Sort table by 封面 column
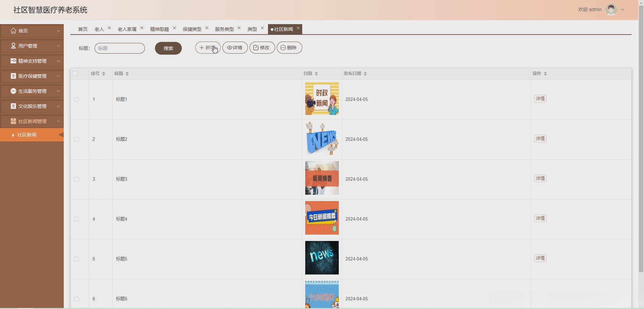Screen dimensions: 644x309 [316, 74]
